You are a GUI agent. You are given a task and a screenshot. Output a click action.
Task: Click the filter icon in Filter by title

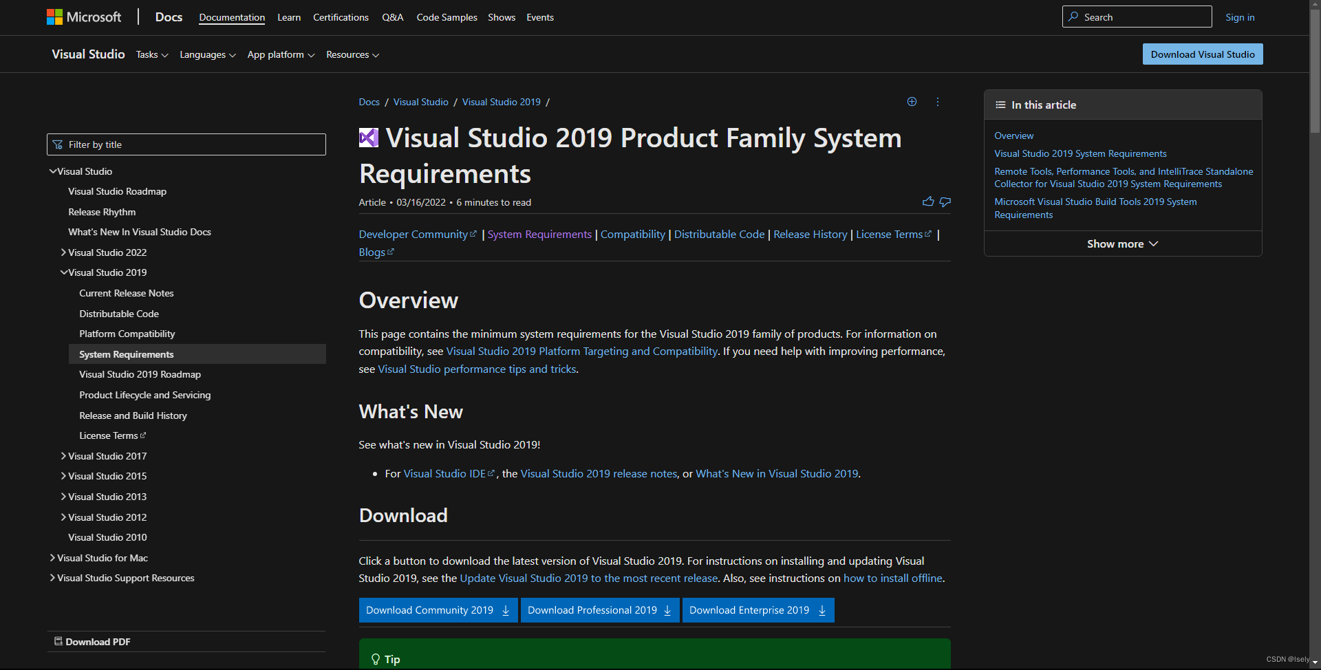pyautogui.click(x=58, y=144)
